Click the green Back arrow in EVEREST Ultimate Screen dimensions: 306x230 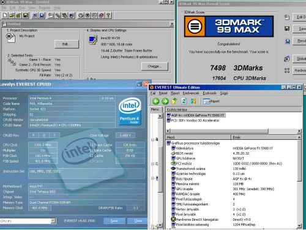(156, 101)
